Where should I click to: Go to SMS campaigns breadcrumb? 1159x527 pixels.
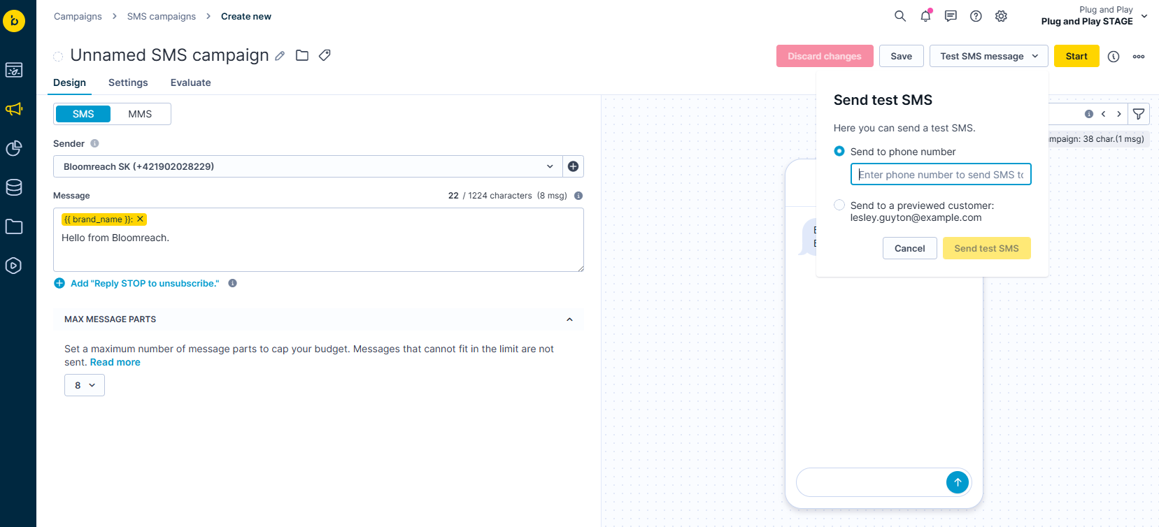[162, 16]
